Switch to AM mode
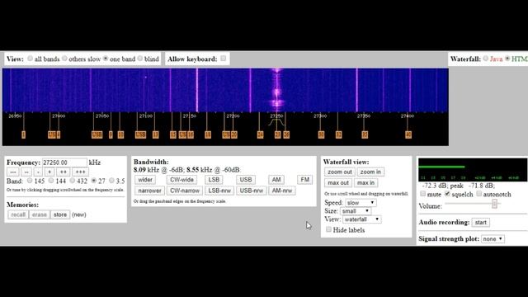Image resolution: width=528 pixels, height=297 pixels. (276, 180)
